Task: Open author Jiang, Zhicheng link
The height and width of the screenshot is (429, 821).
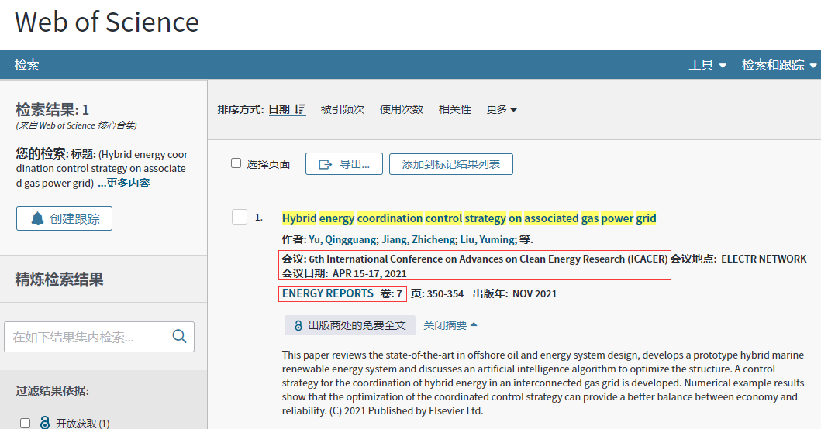Action: click(x=418, y=239)
